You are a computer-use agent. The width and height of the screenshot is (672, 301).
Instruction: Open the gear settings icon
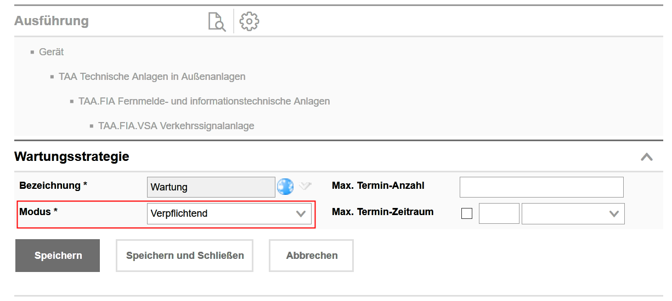tap(249, 21)
